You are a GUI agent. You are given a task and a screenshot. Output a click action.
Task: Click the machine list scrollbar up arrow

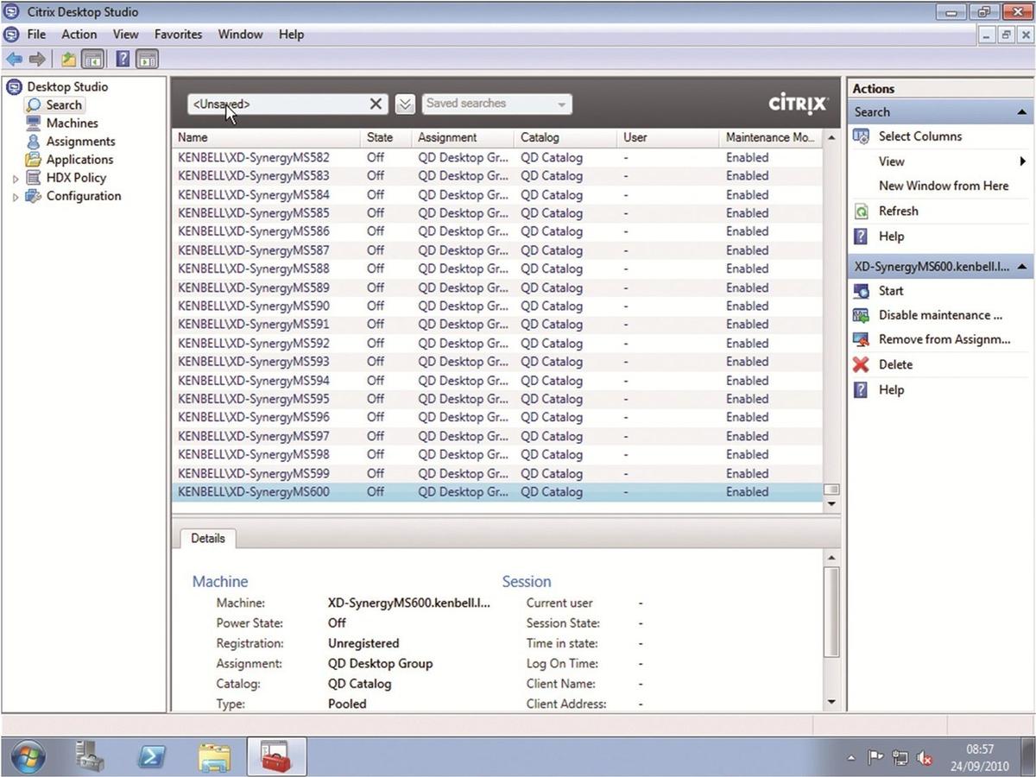(832, 138)
